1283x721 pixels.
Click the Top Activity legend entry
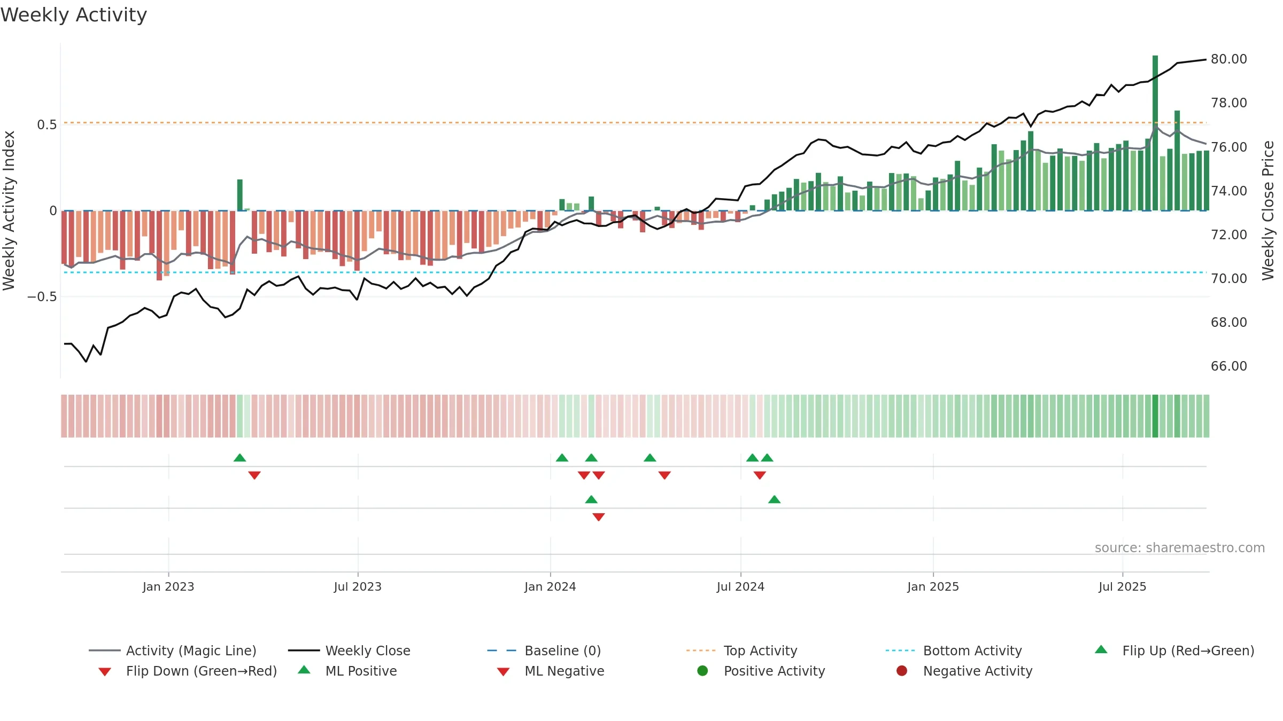(x=742, y=651)
